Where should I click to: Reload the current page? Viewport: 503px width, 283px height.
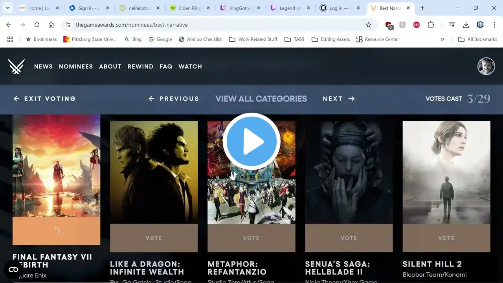point(37,25)
